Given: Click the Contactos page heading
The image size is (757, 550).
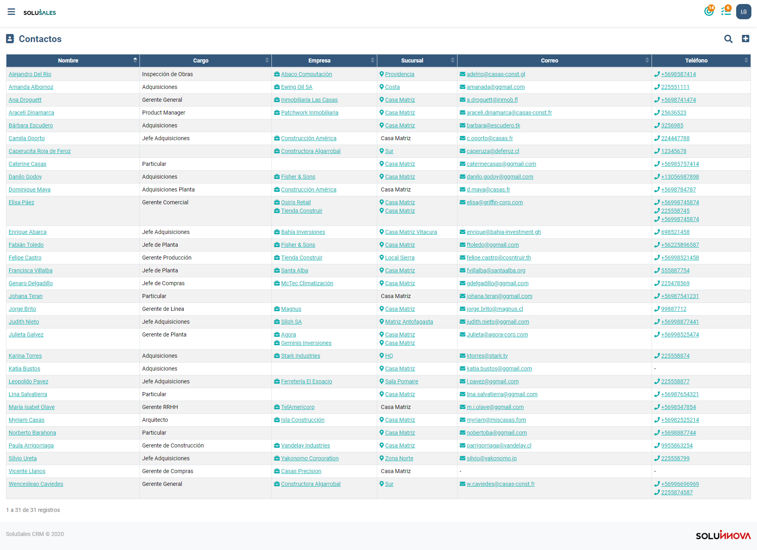Looking at the screenshot, I should coord(40,39).
